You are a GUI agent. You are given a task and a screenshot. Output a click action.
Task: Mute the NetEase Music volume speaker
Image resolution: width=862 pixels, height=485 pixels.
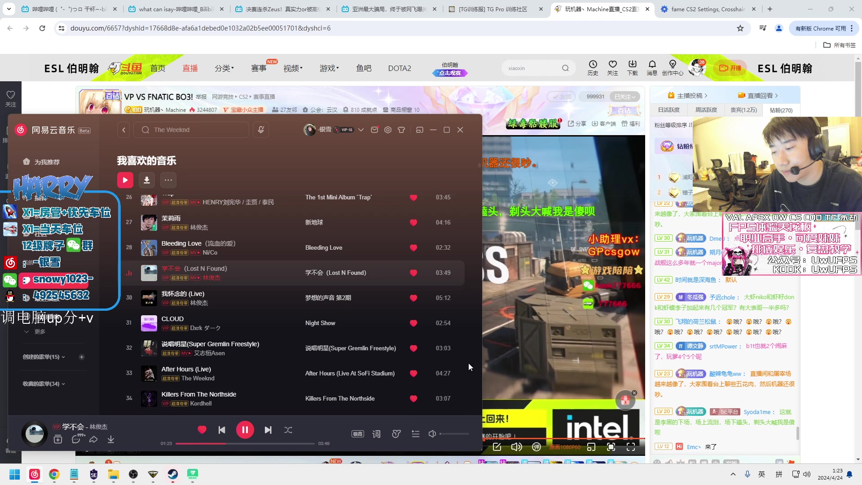point(432,434)
